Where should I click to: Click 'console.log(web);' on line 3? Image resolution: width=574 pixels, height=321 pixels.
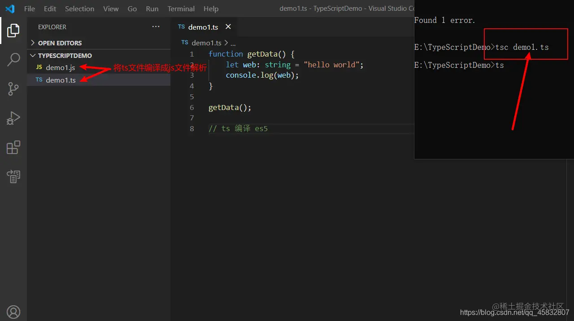click(x=262, y=75)
